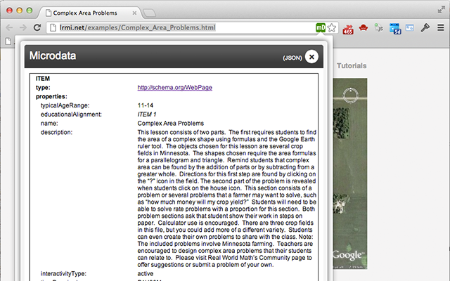450x281 pixels.
Task: Click the description: property label
Action: click(56, 132)
